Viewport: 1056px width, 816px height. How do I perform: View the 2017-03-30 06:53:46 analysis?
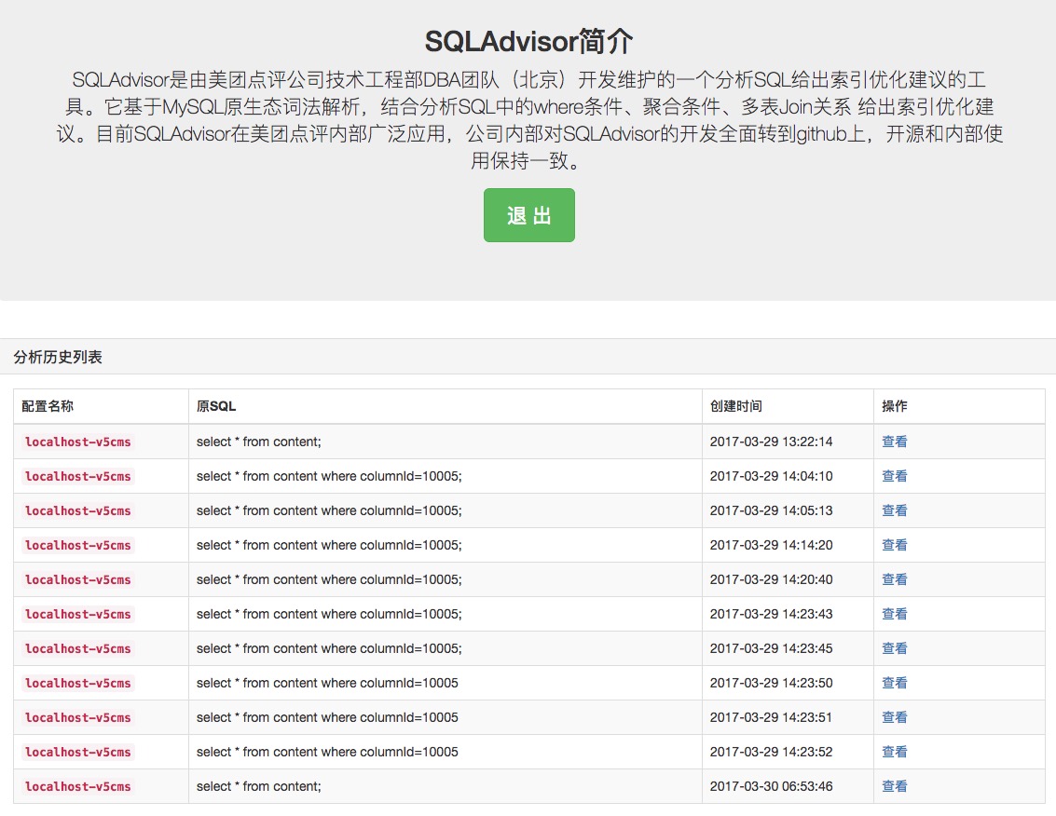point(895,785)
